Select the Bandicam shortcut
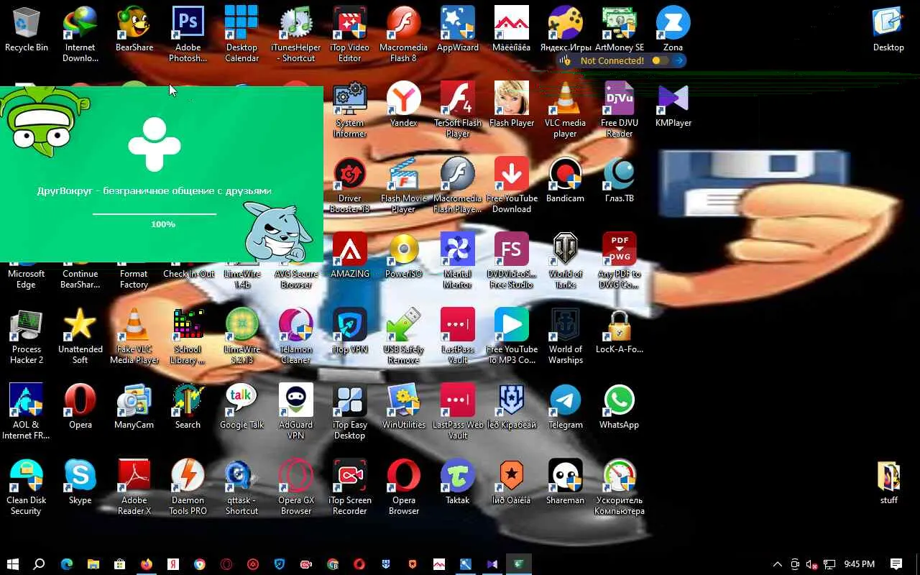The height and width of the screenshot is (575, 920). coord(566,180)
